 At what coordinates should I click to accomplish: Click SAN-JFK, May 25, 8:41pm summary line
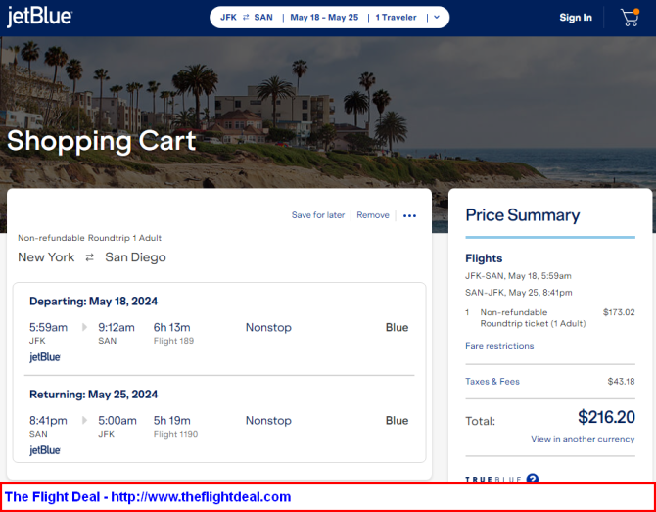[x=519, y=293]
